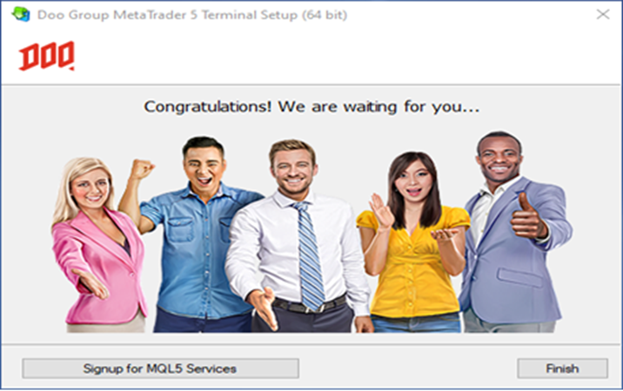623x391 pixels.
Task: Click the setup window title text
Action: [x=192, y=15]
